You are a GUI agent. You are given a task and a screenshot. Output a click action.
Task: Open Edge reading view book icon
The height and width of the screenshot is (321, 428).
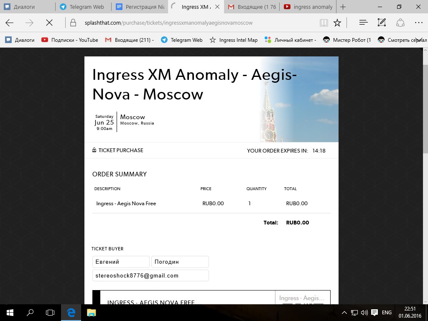324,23
